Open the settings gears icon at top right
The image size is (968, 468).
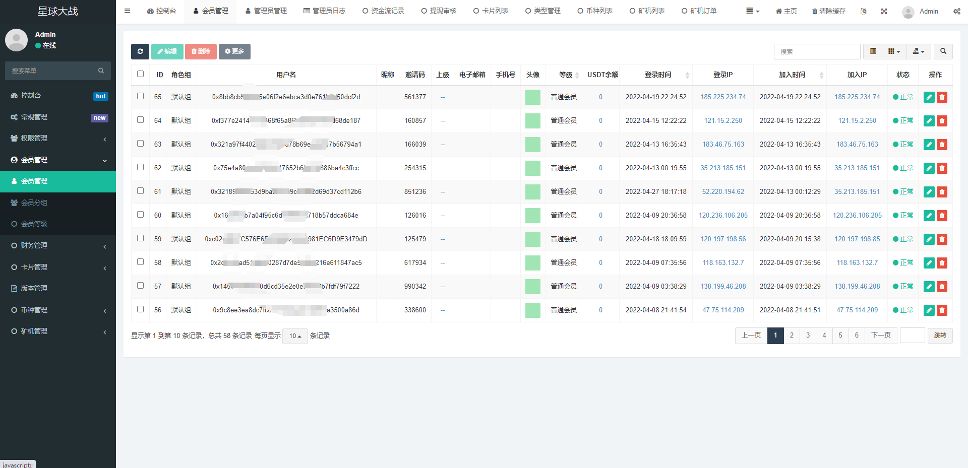coord(956,11)
